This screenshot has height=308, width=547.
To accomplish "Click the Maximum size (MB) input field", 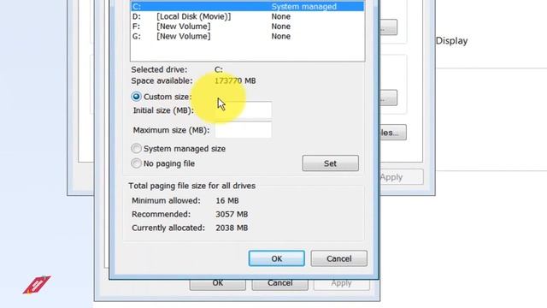I will 243,130.
